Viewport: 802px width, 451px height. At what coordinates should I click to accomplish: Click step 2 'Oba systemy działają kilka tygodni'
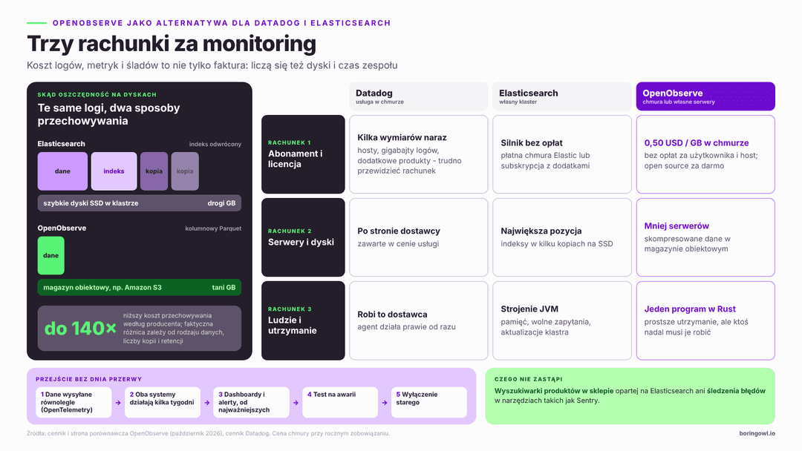coord(163,402)
